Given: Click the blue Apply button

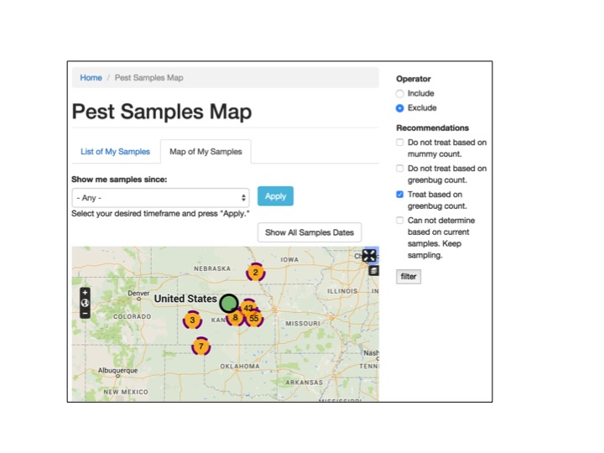Looking at the screenshot, I should pos(275,196).
